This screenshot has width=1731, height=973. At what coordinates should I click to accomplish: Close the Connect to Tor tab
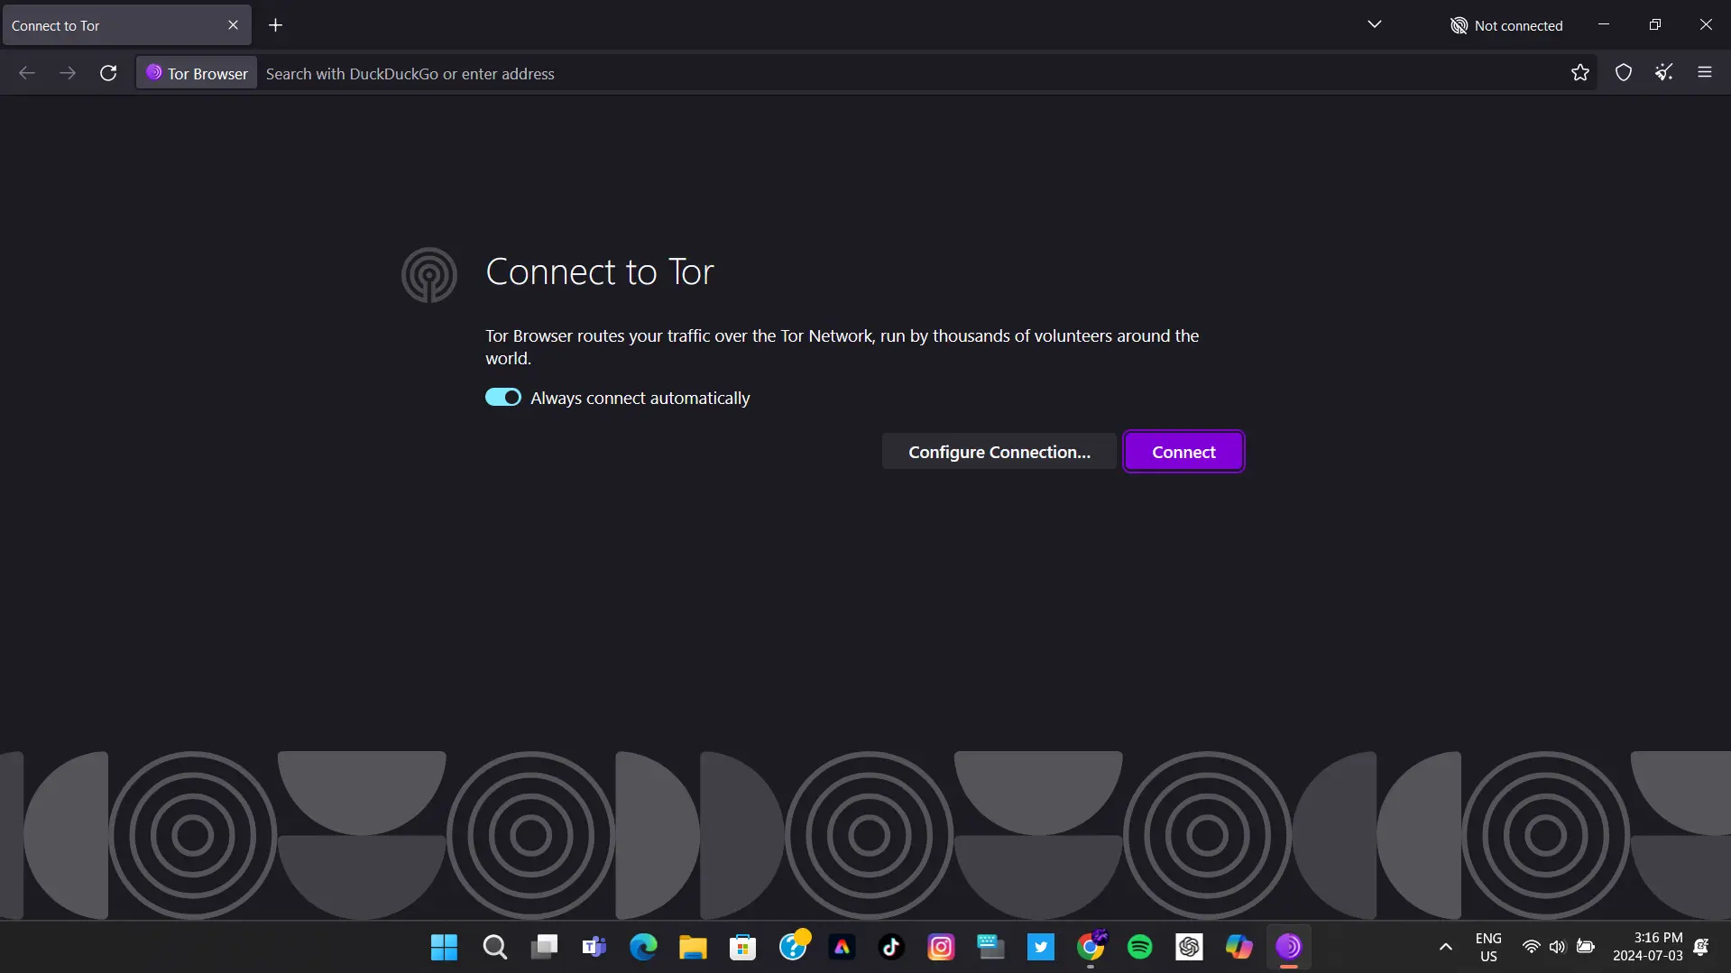(233, 25)
